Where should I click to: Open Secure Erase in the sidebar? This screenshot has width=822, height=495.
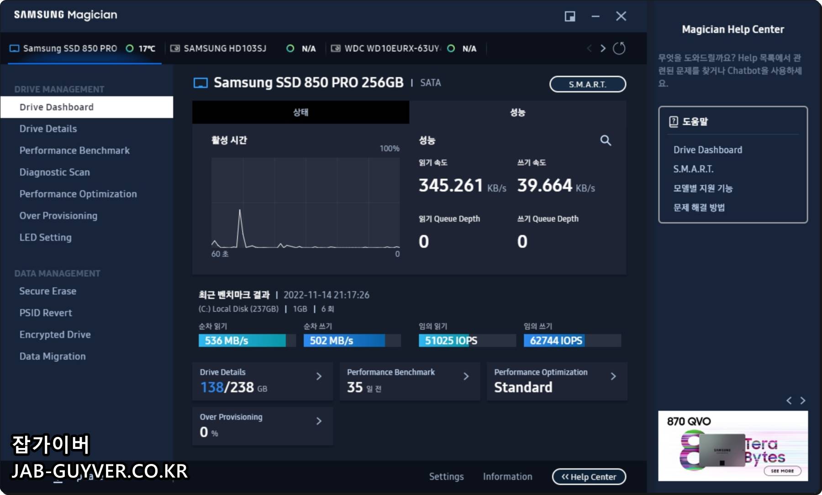87,291
